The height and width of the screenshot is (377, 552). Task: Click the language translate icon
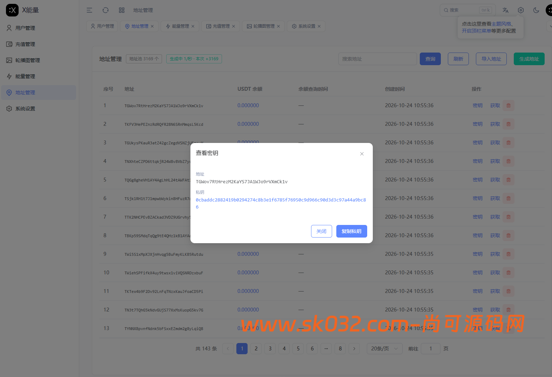pos(505,10)
